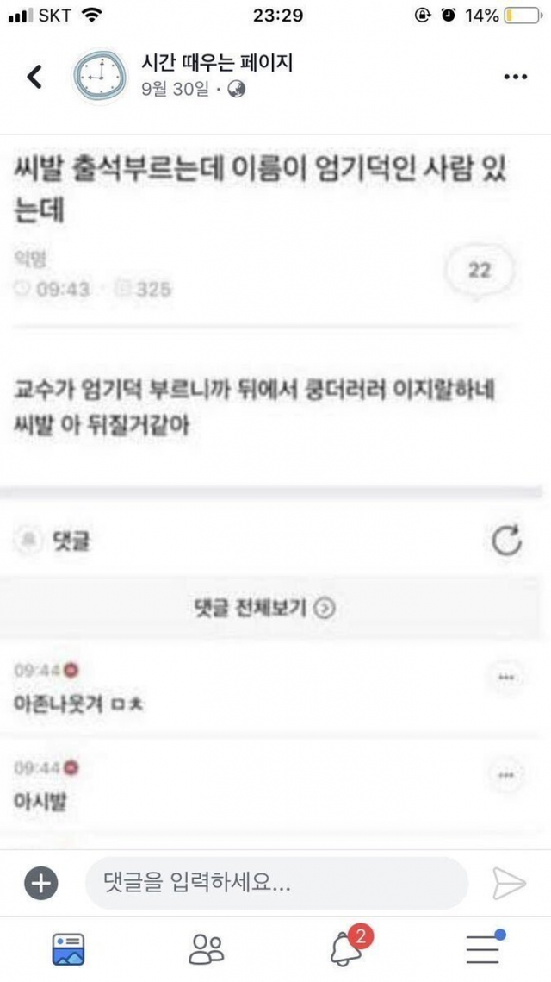Tap the plus attachment button
Screen dimensions: 551x982
40,884
